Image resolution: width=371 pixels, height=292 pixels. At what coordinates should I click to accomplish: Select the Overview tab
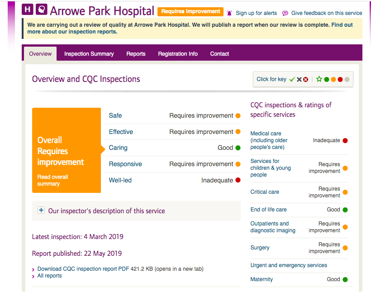tap(40, 54)
